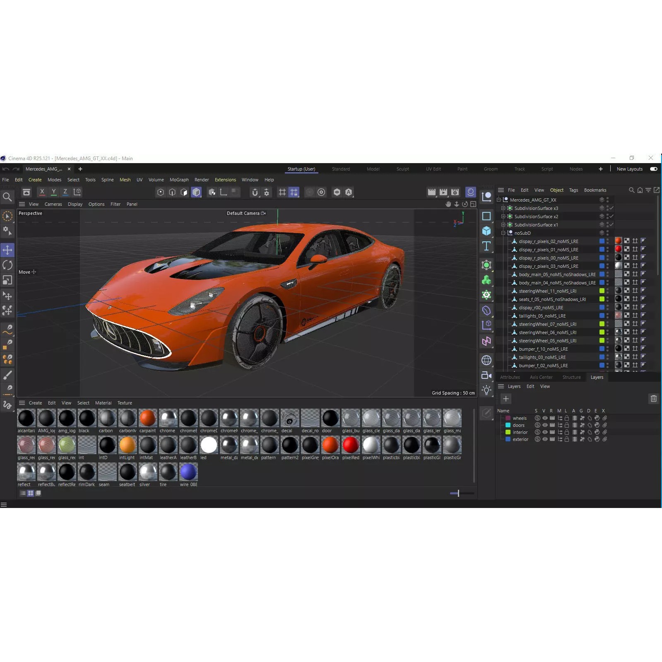Click the green cloner MoGraph icon
Image resolution: width=662 pixels, height=662 pixels.
[486, 280]
